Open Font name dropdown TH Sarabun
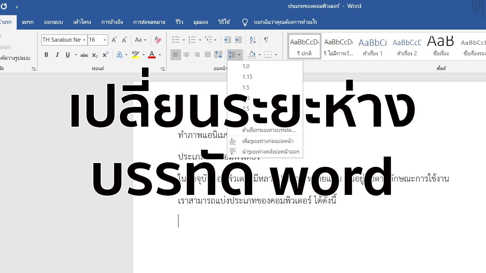Image resolution: width=486 pixels, height=273 pixels. coord(84,40)
